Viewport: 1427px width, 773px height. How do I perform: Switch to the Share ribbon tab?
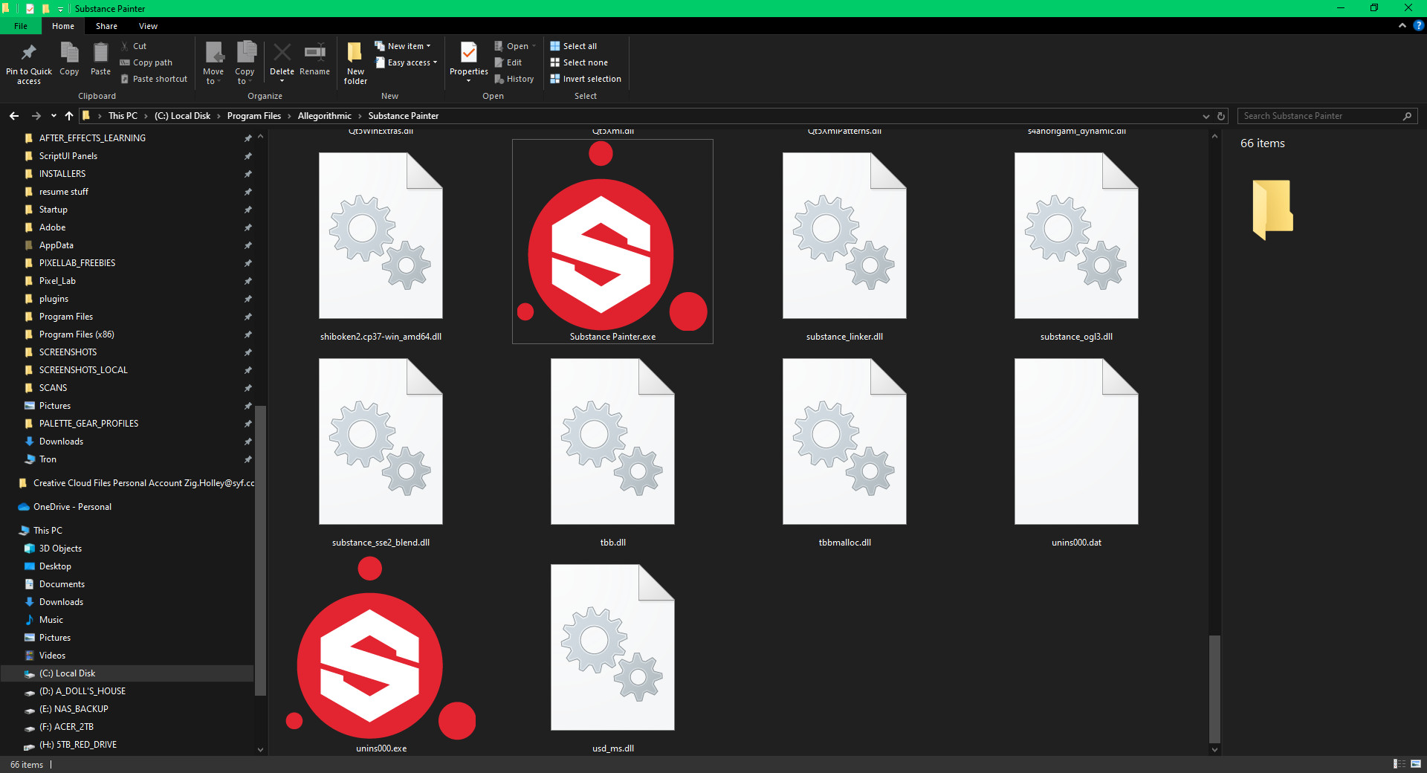click(x=106, y=26)
